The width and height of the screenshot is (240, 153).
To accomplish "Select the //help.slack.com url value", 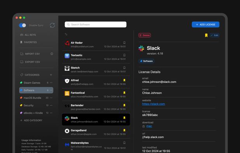I will (x=153, y=137).
